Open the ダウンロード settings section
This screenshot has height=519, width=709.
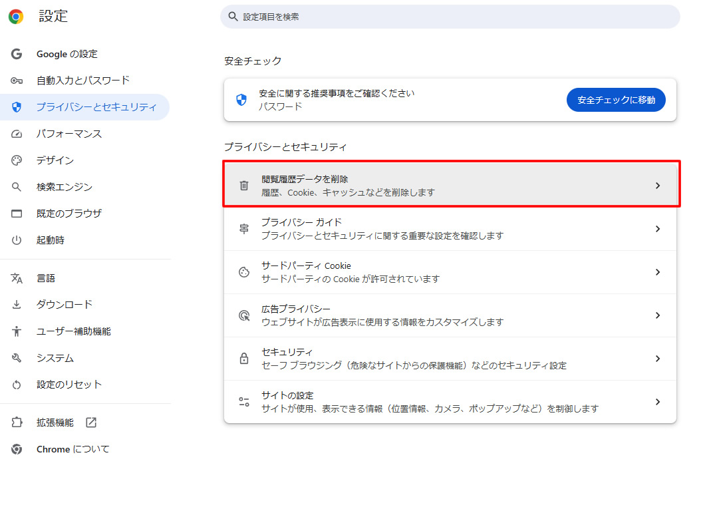(65, 305)
